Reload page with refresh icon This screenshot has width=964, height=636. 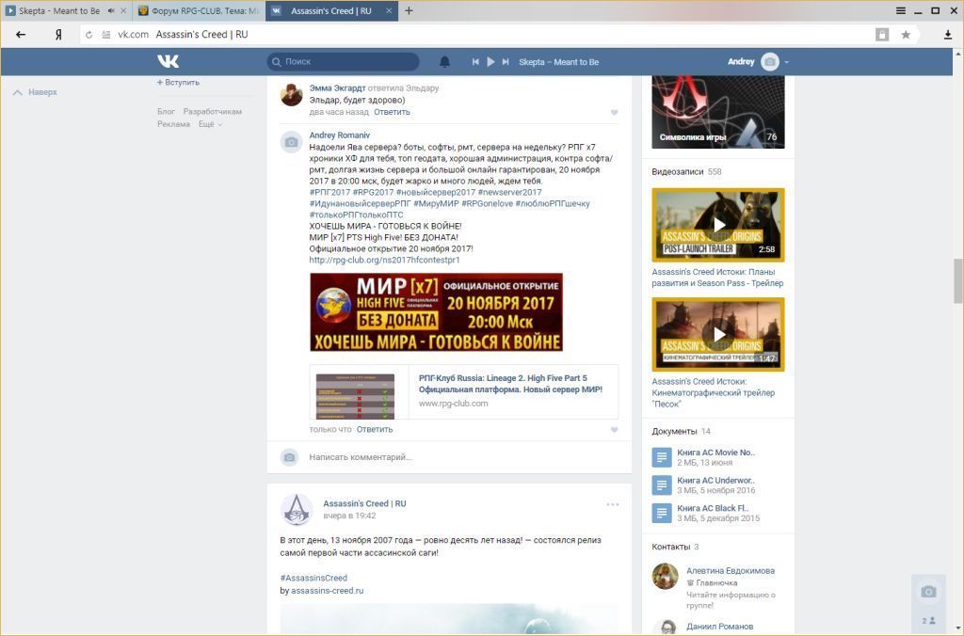[89, 35]
